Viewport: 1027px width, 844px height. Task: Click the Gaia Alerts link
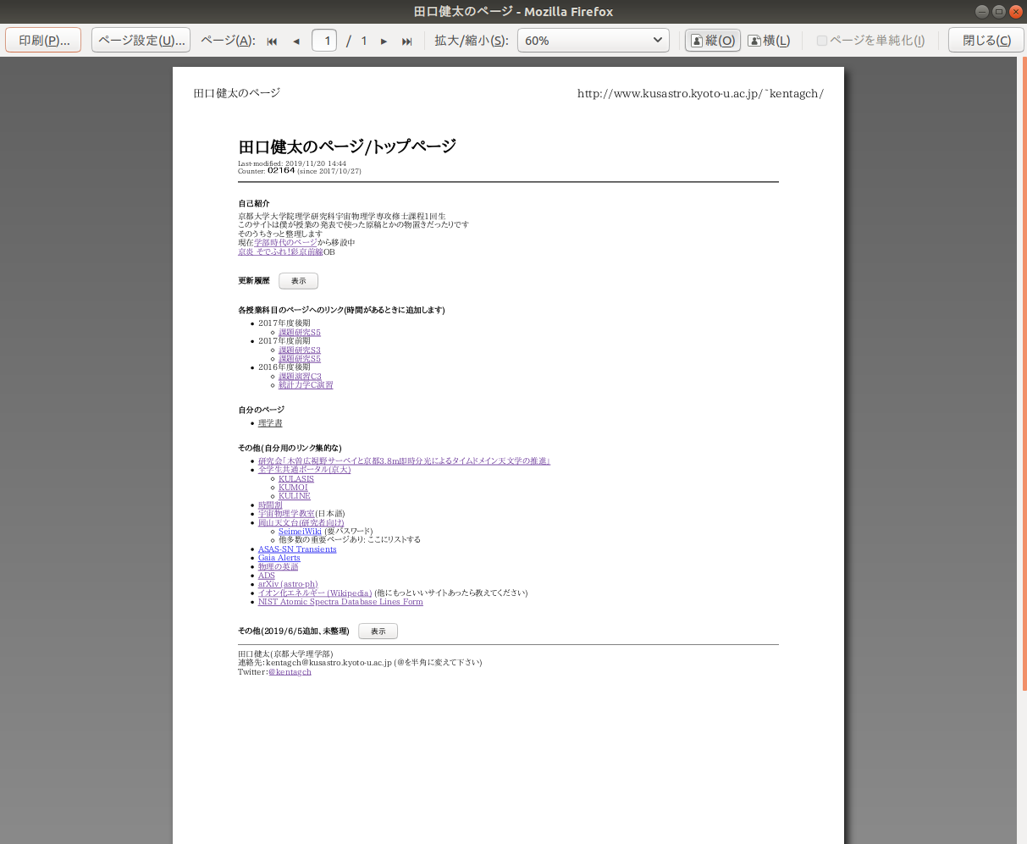[279, 558]
